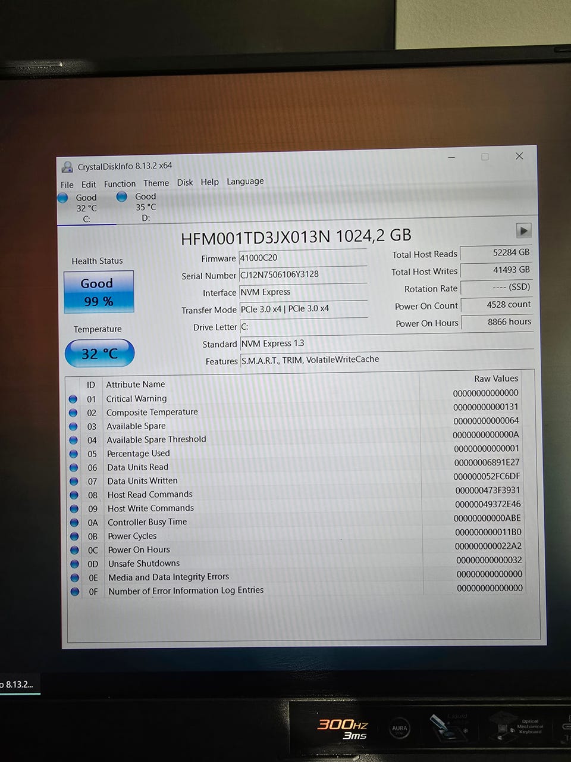Click the Attribute Name column header
571x762 pixels.
pyautogui.click(x=136, y=384)
